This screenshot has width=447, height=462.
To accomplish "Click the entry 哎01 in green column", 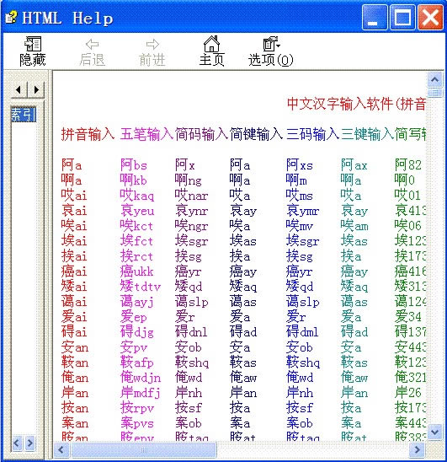I will [x=407, y=196].
